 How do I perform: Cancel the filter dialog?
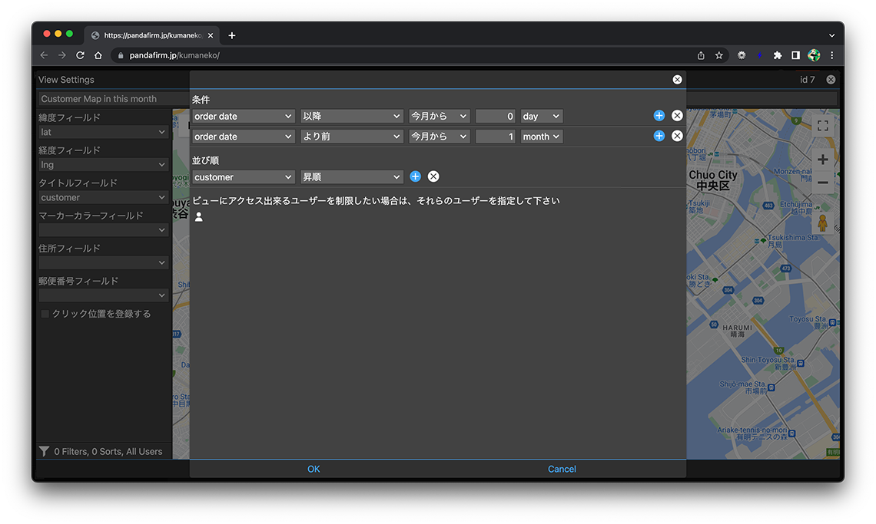pyautogui.click(x=562, y=469)
